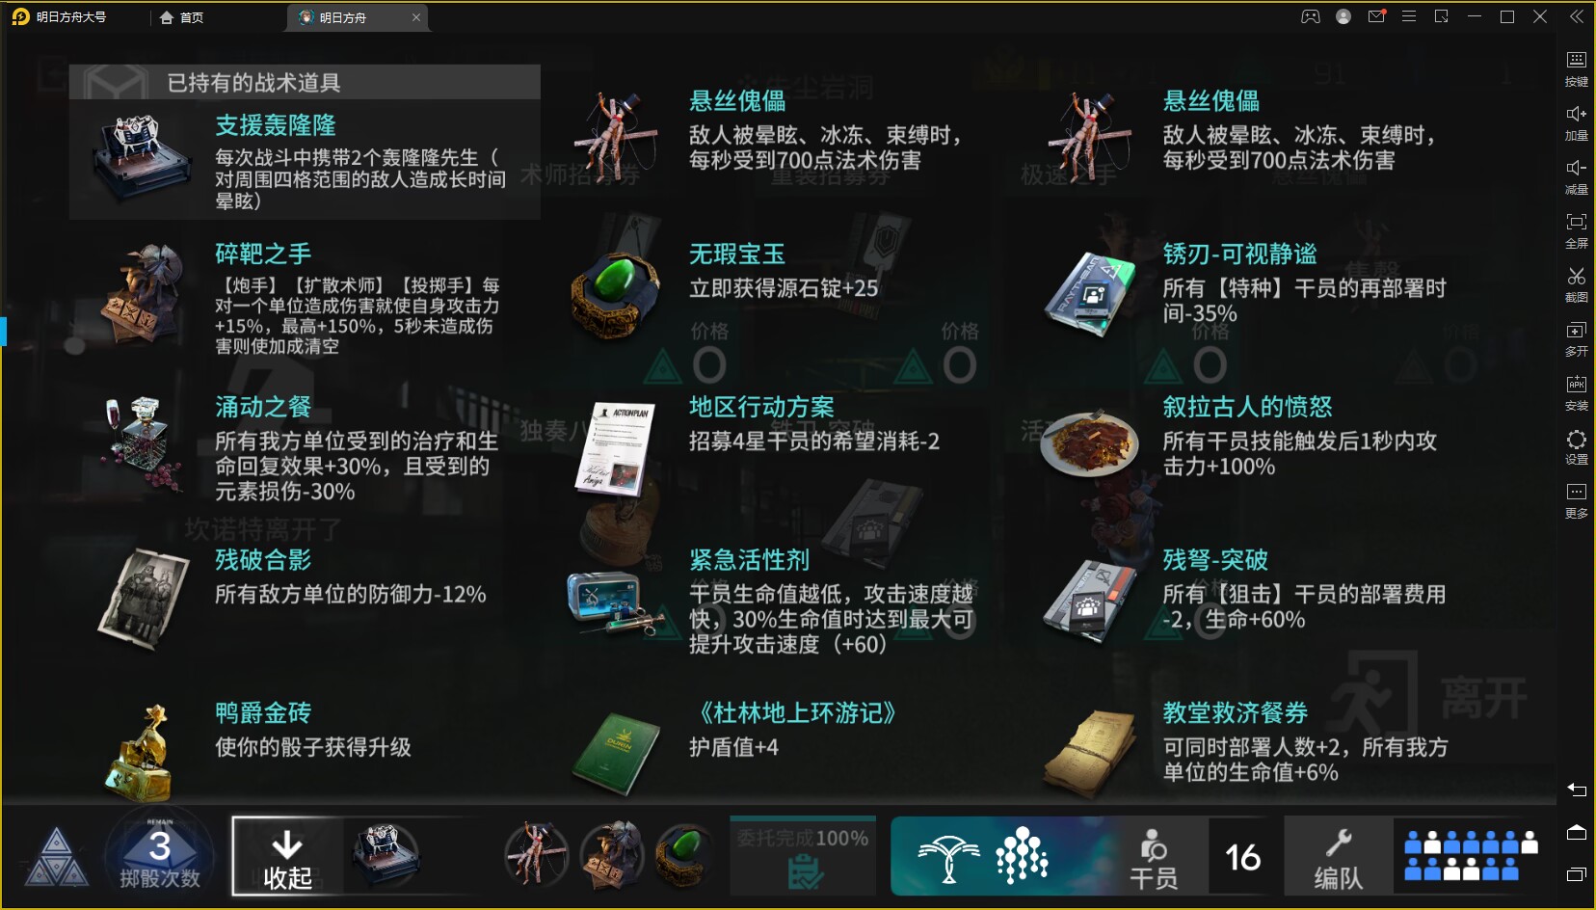Switch to the 首页 home tab
Image resolution: width=1596 pixels, height=910 pixels.
182,17
